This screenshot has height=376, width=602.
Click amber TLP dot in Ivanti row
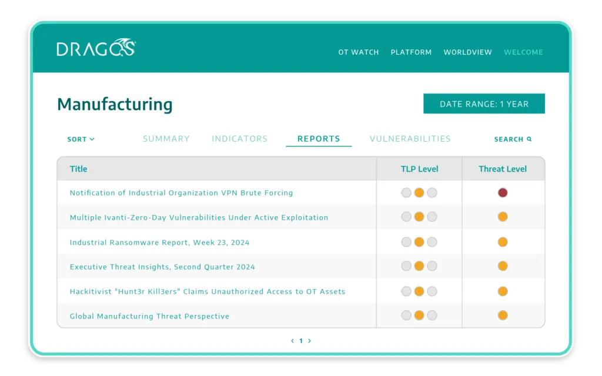(x=419, y=217)
